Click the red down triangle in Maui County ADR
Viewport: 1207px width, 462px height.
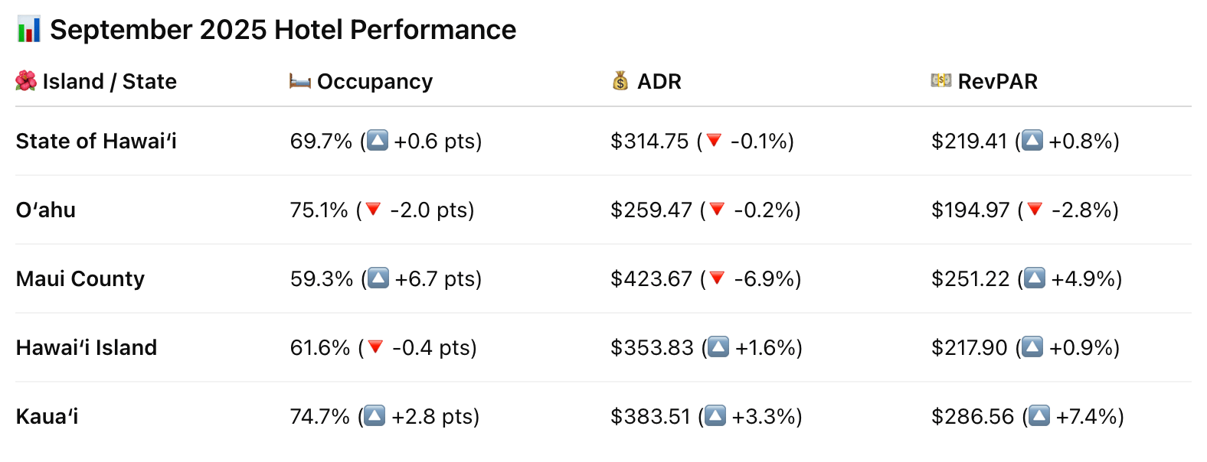coord(717,278)
